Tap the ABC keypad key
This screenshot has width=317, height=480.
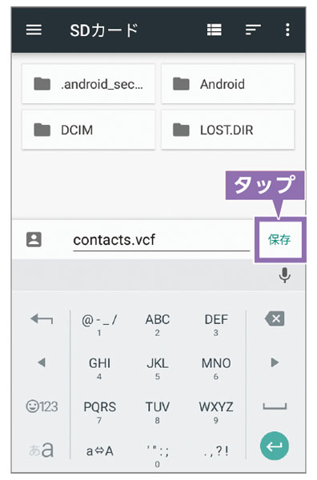click(158, 324)
